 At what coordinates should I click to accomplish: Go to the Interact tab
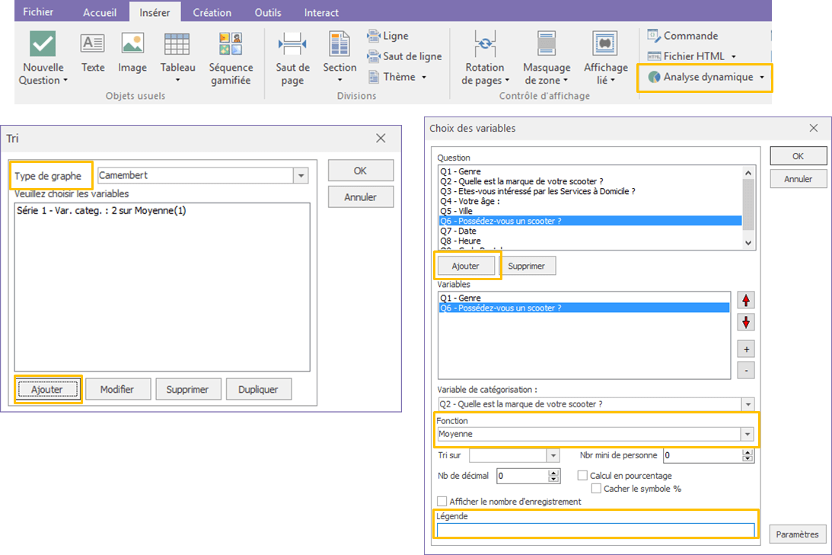[321, 12]
